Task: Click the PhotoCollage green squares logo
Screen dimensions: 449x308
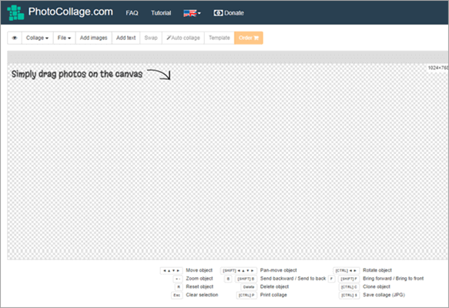Action: (x=15, y=12)
